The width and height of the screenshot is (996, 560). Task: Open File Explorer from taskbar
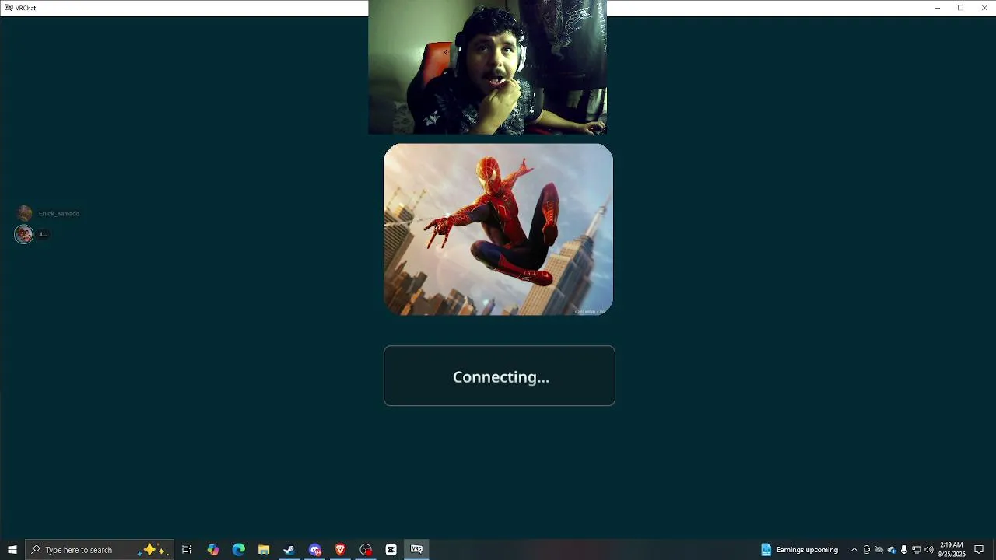[x=264, y=550]
